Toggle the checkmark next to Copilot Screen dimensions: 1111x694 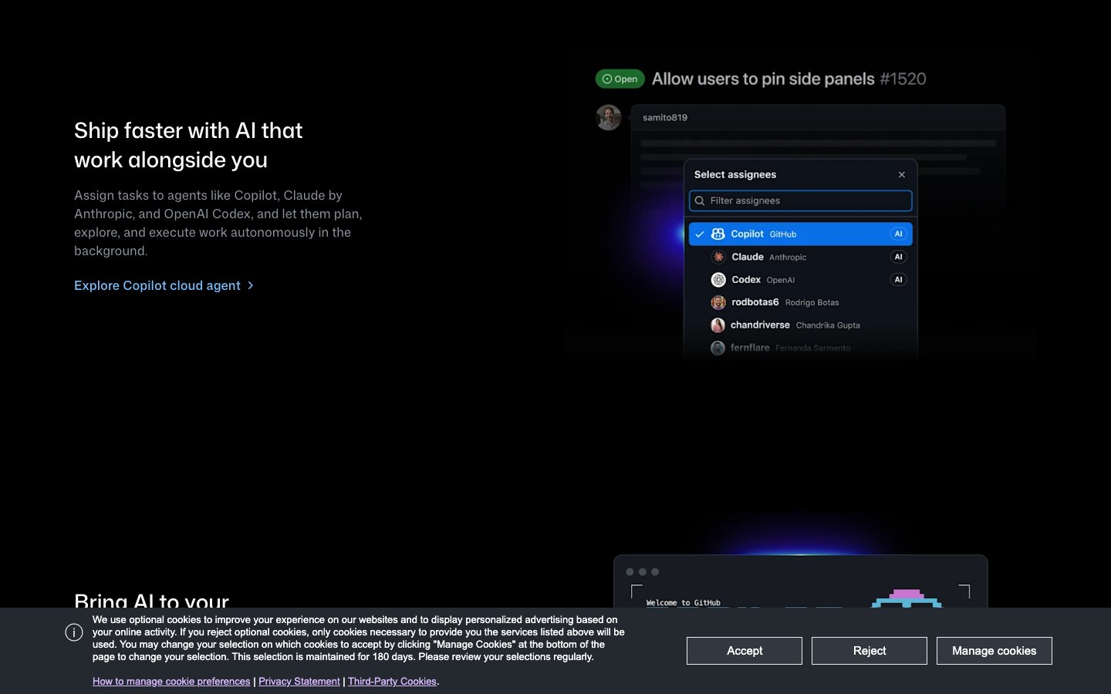[x=699, y=234]
